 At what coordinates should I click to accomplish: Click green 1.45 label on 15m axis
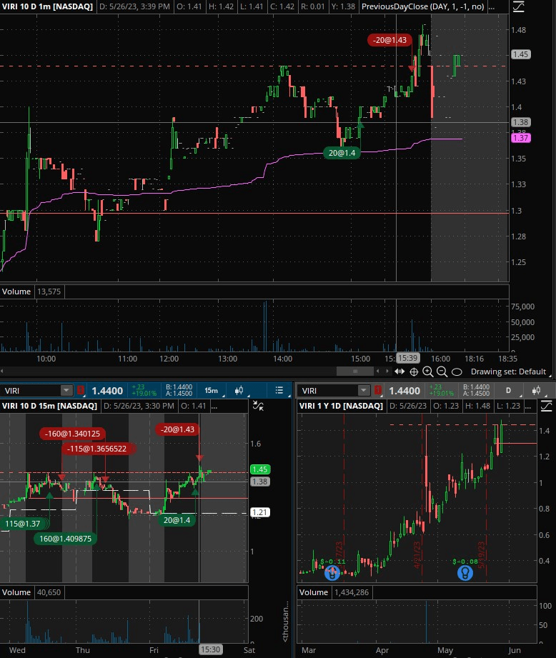tap(259, 469)
